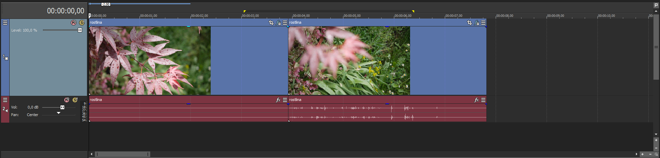
Task: Open Pan/Crop on first video clip
Action: (271, 23)
